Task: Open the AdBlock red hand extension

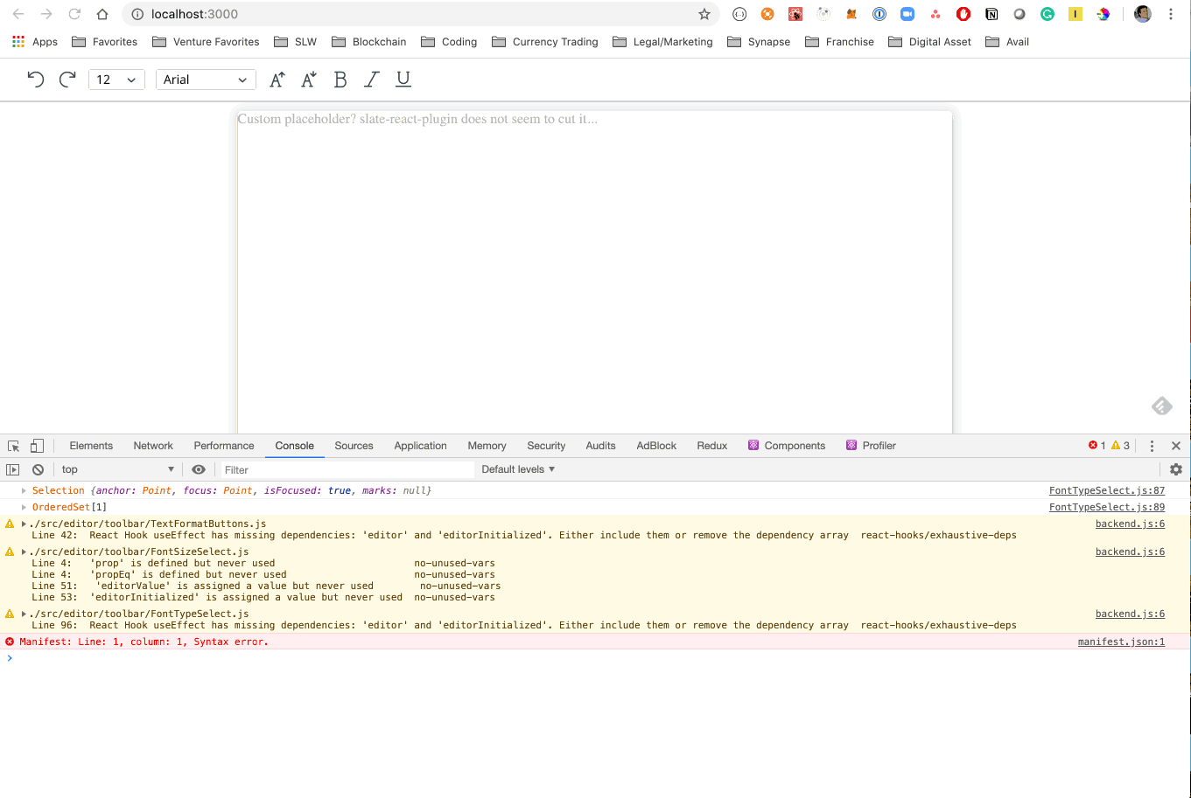Action: click(963, 14)
